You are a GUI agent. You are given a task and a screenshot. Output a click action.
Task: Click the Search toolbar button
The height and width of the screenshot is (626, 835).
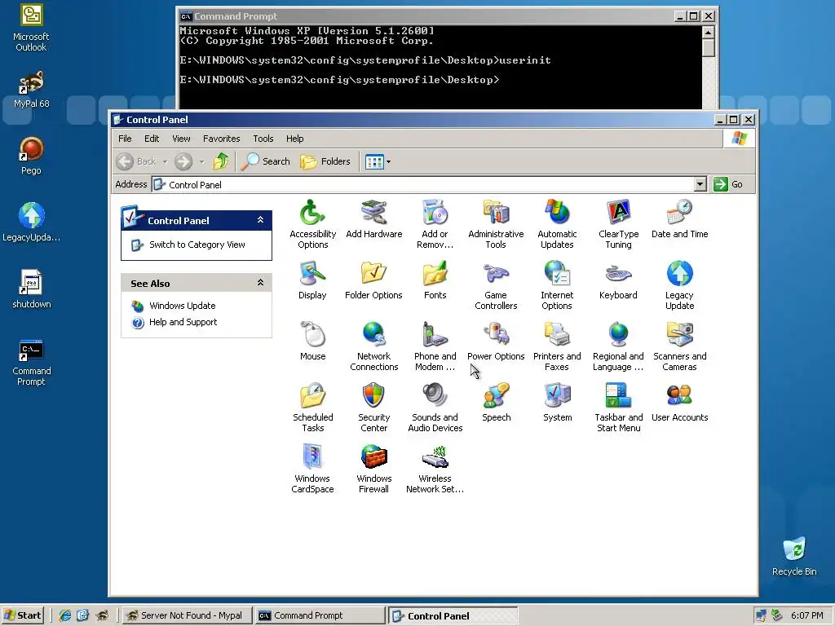265,161
